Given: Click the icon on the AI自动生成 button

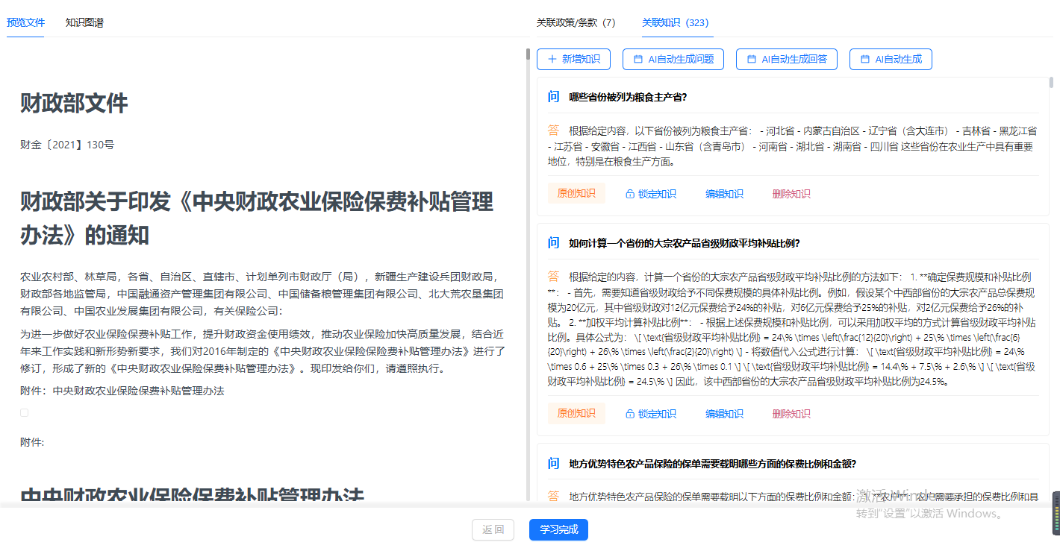Looking at the screenshot, I should [x=865, y=59].
